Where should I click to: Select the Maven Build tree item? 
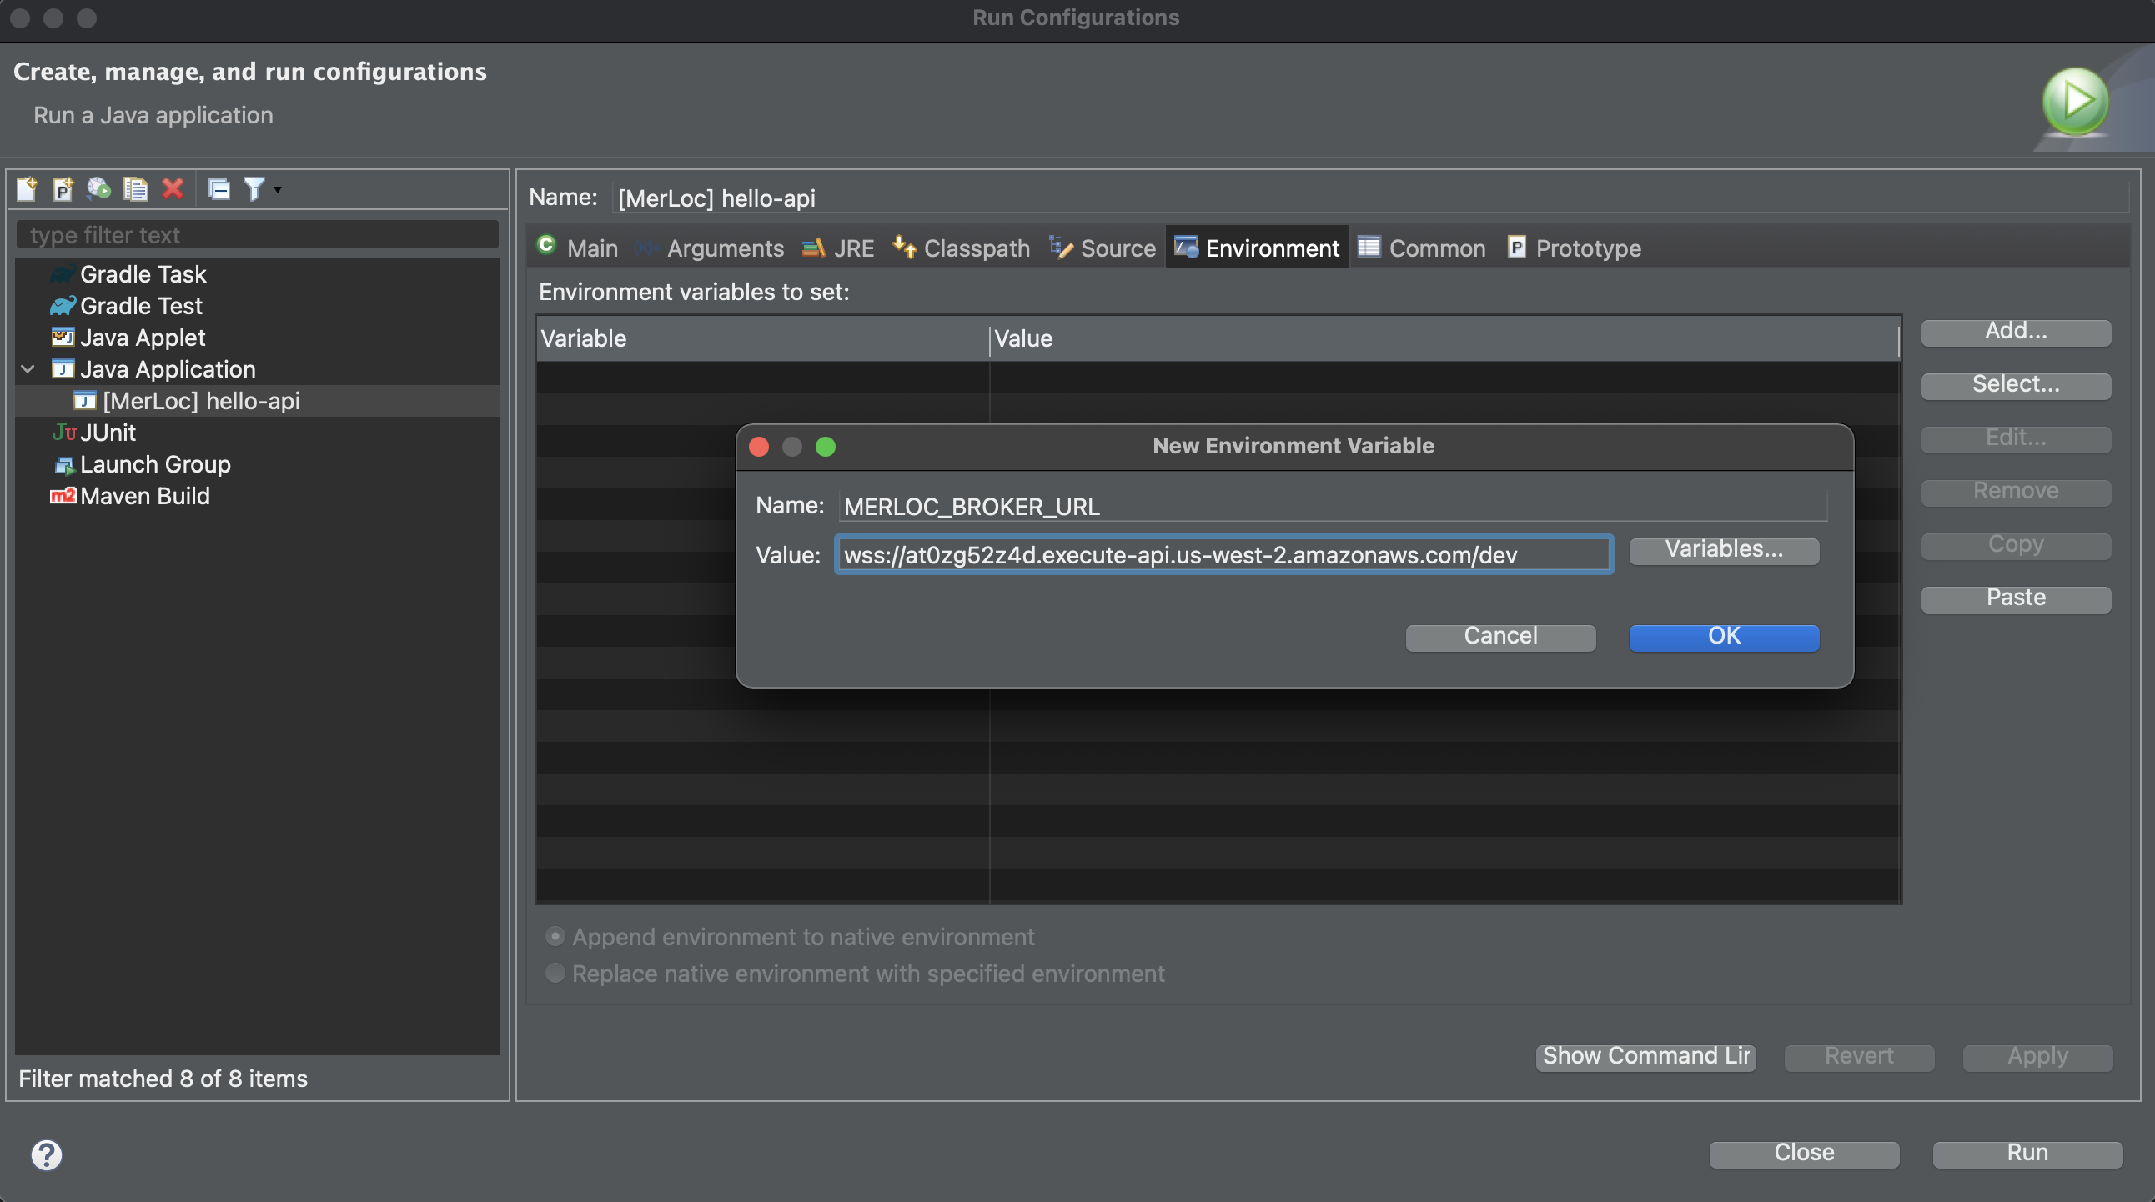[x=144, y=496]
